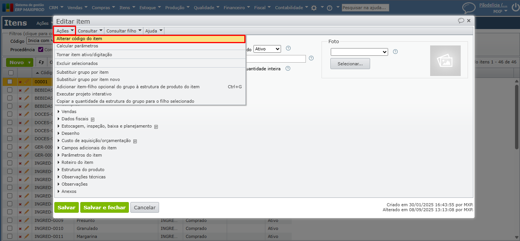The width and height of the screenshot is (520, 241).
Task: Click help icon beside the Foto dropdown
Action: coord(395,52)
